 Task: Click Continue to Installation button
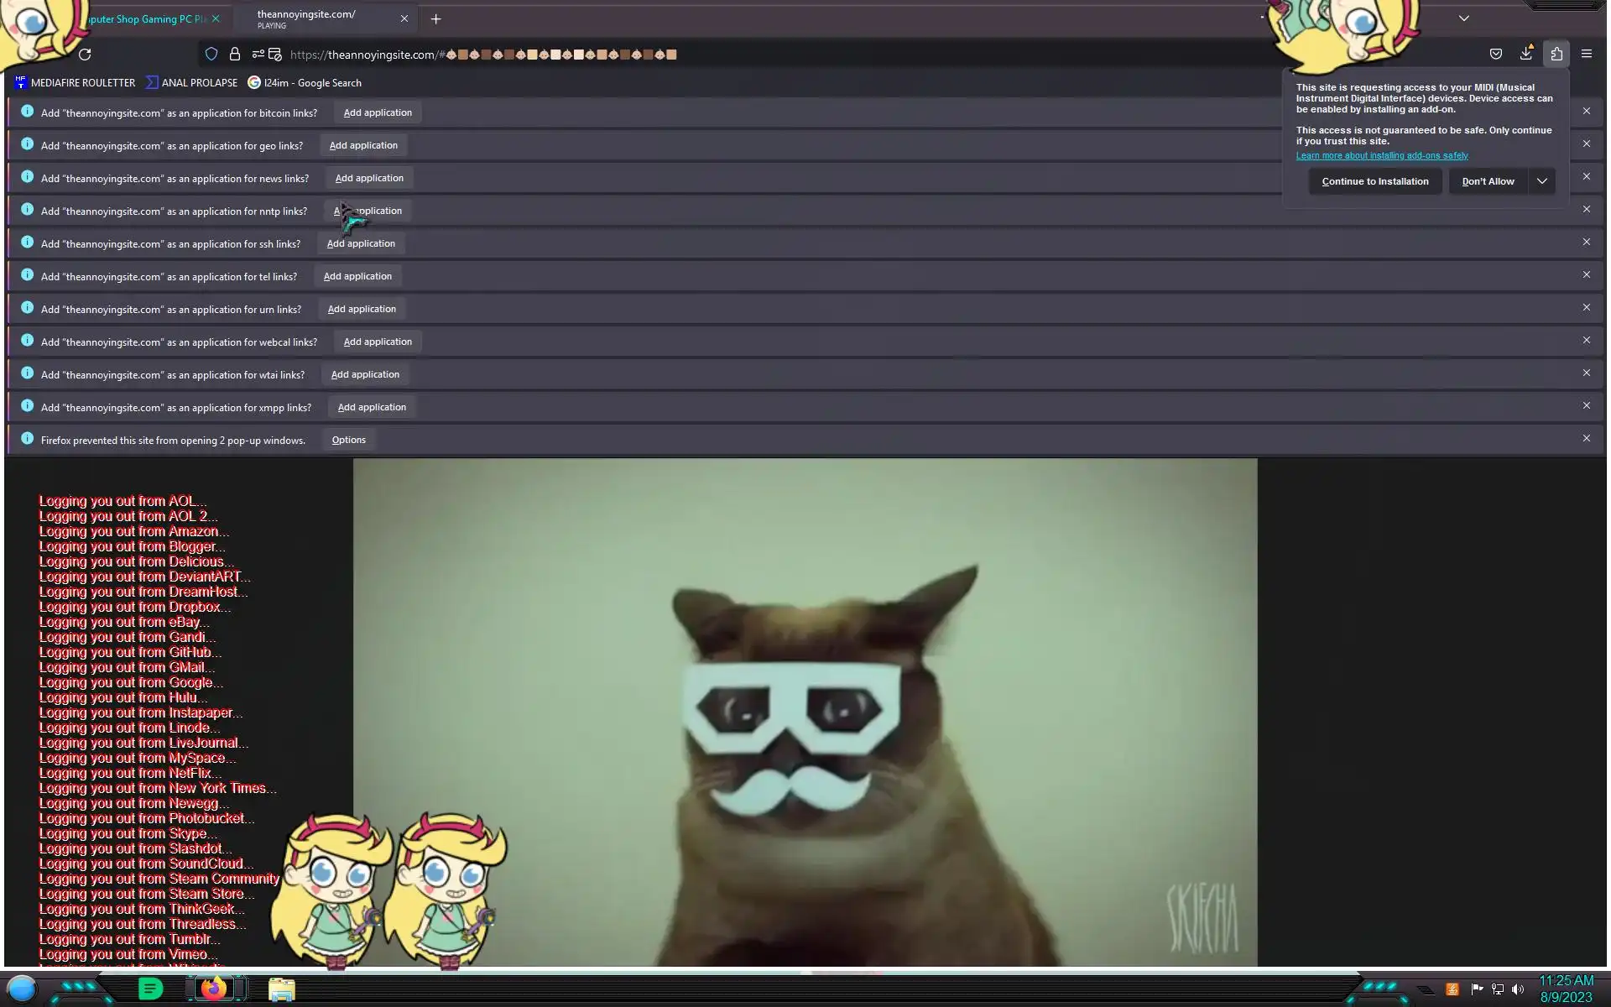pyautogui.click(x=1374, y=181)
